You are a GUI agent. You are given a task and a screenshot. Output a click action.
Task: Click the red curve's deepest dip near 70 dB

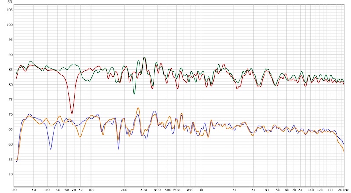click(x=72, y=114)
